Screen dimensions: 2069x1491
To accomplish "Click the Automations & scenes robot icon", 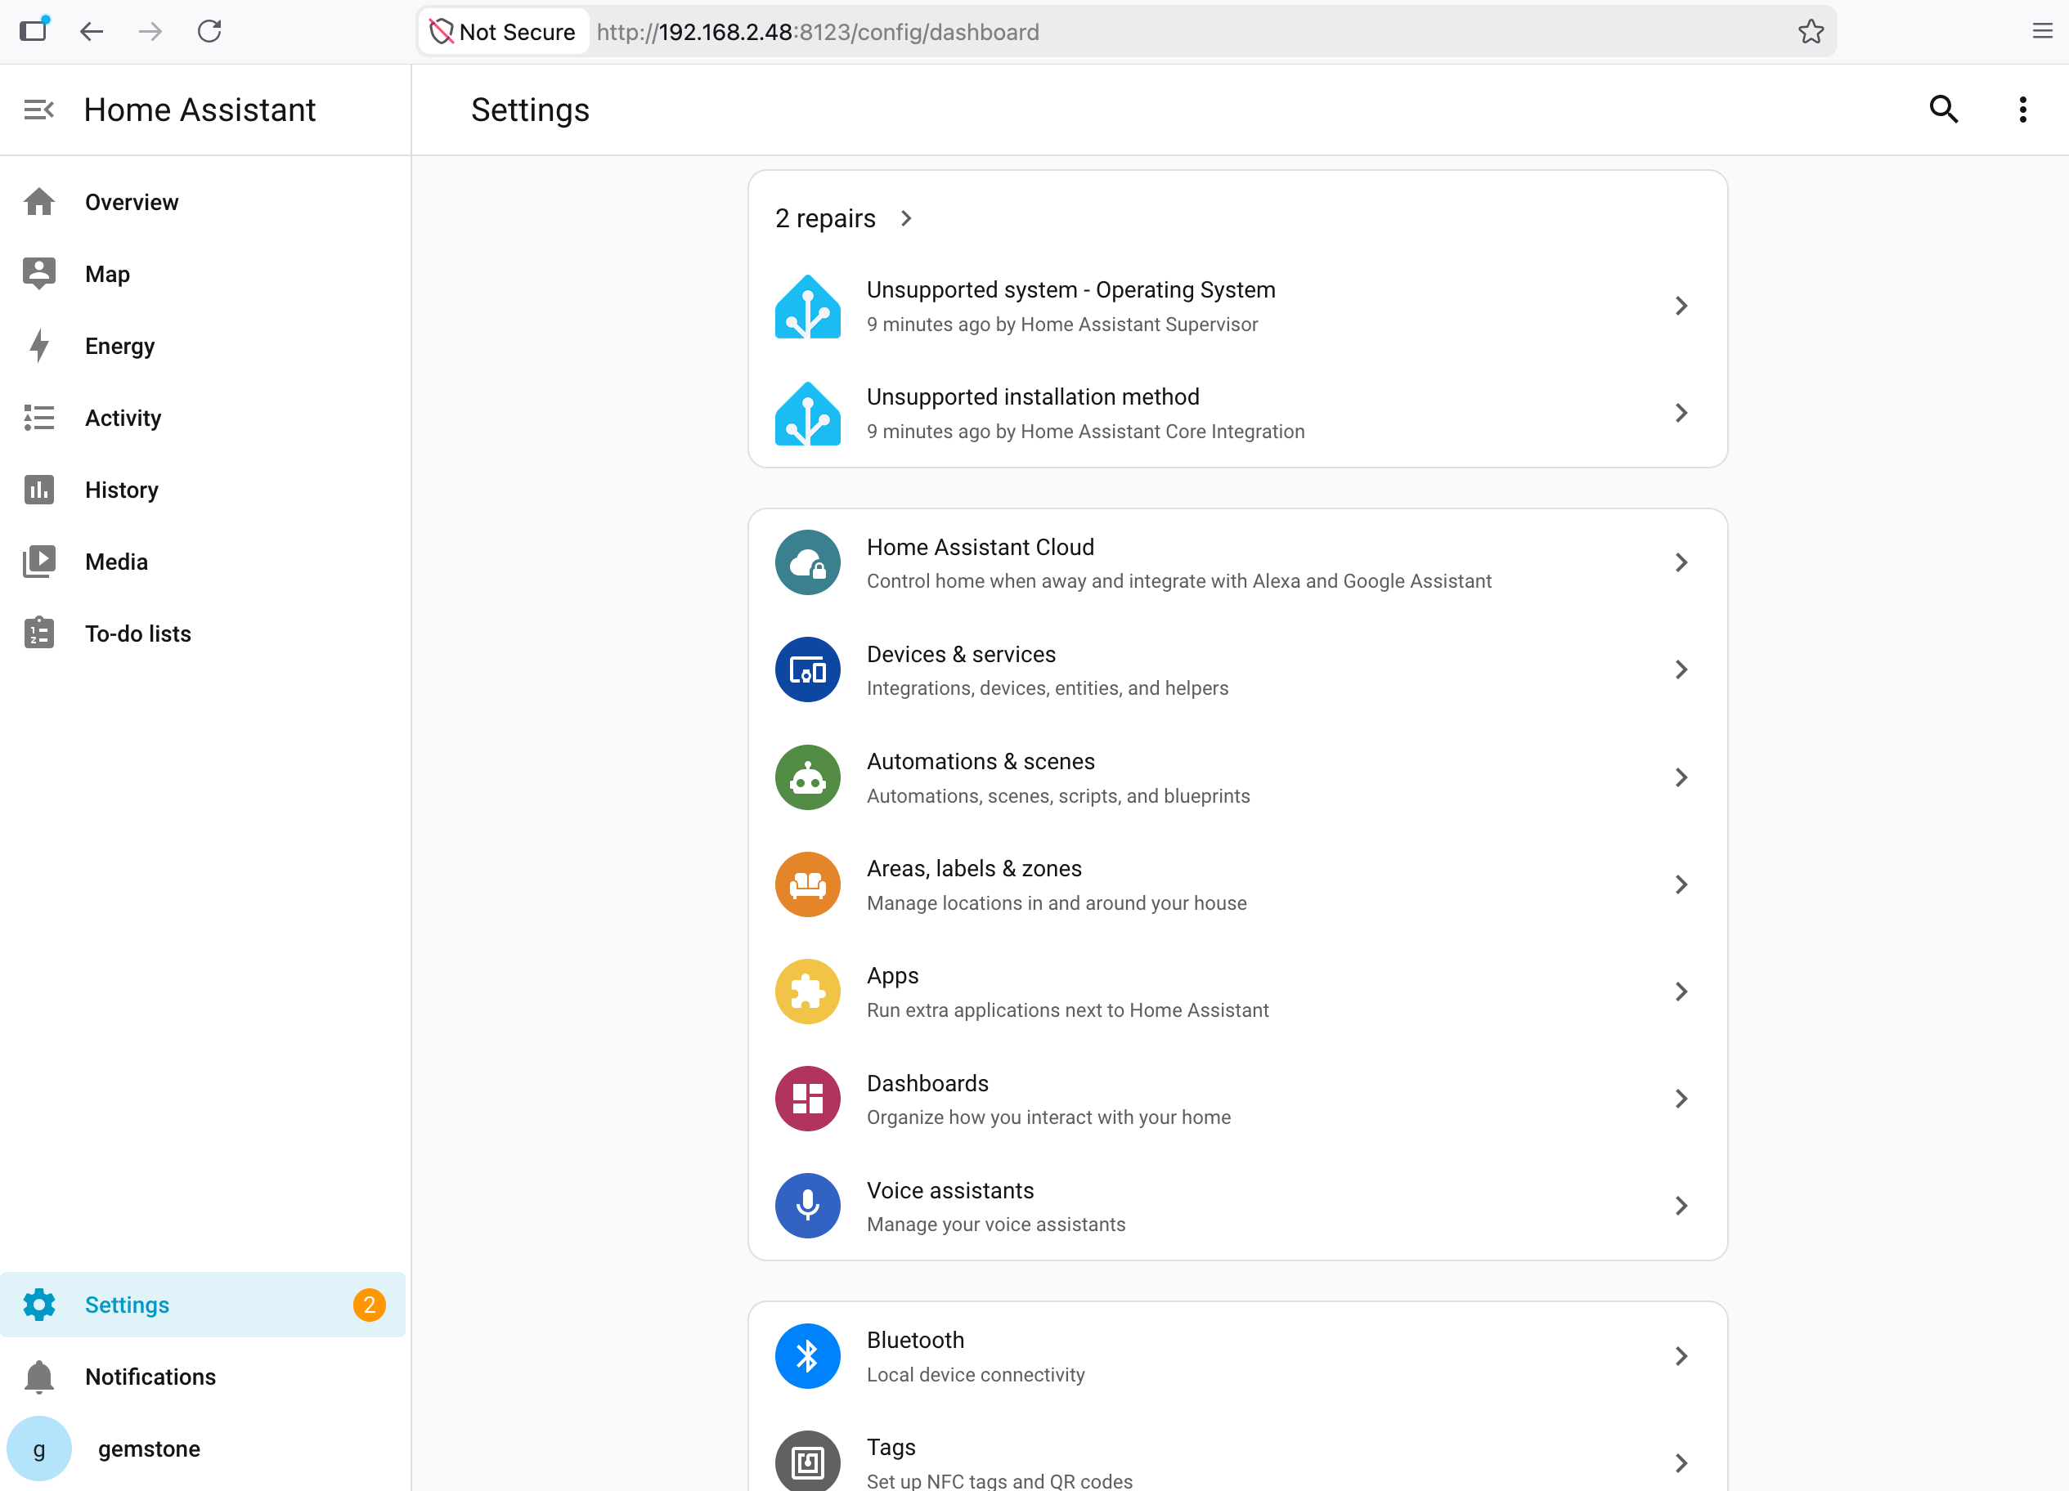I will tap(807, 777).
